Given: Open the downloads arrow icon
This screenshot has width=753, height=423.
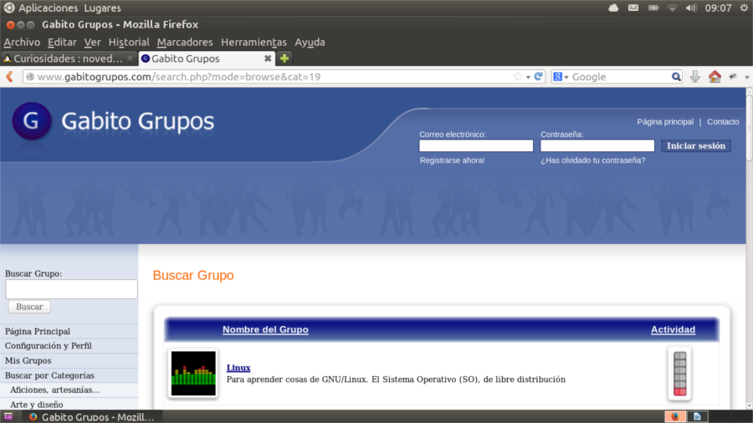Looking at the screenshot, I should (x=695, y=77).
